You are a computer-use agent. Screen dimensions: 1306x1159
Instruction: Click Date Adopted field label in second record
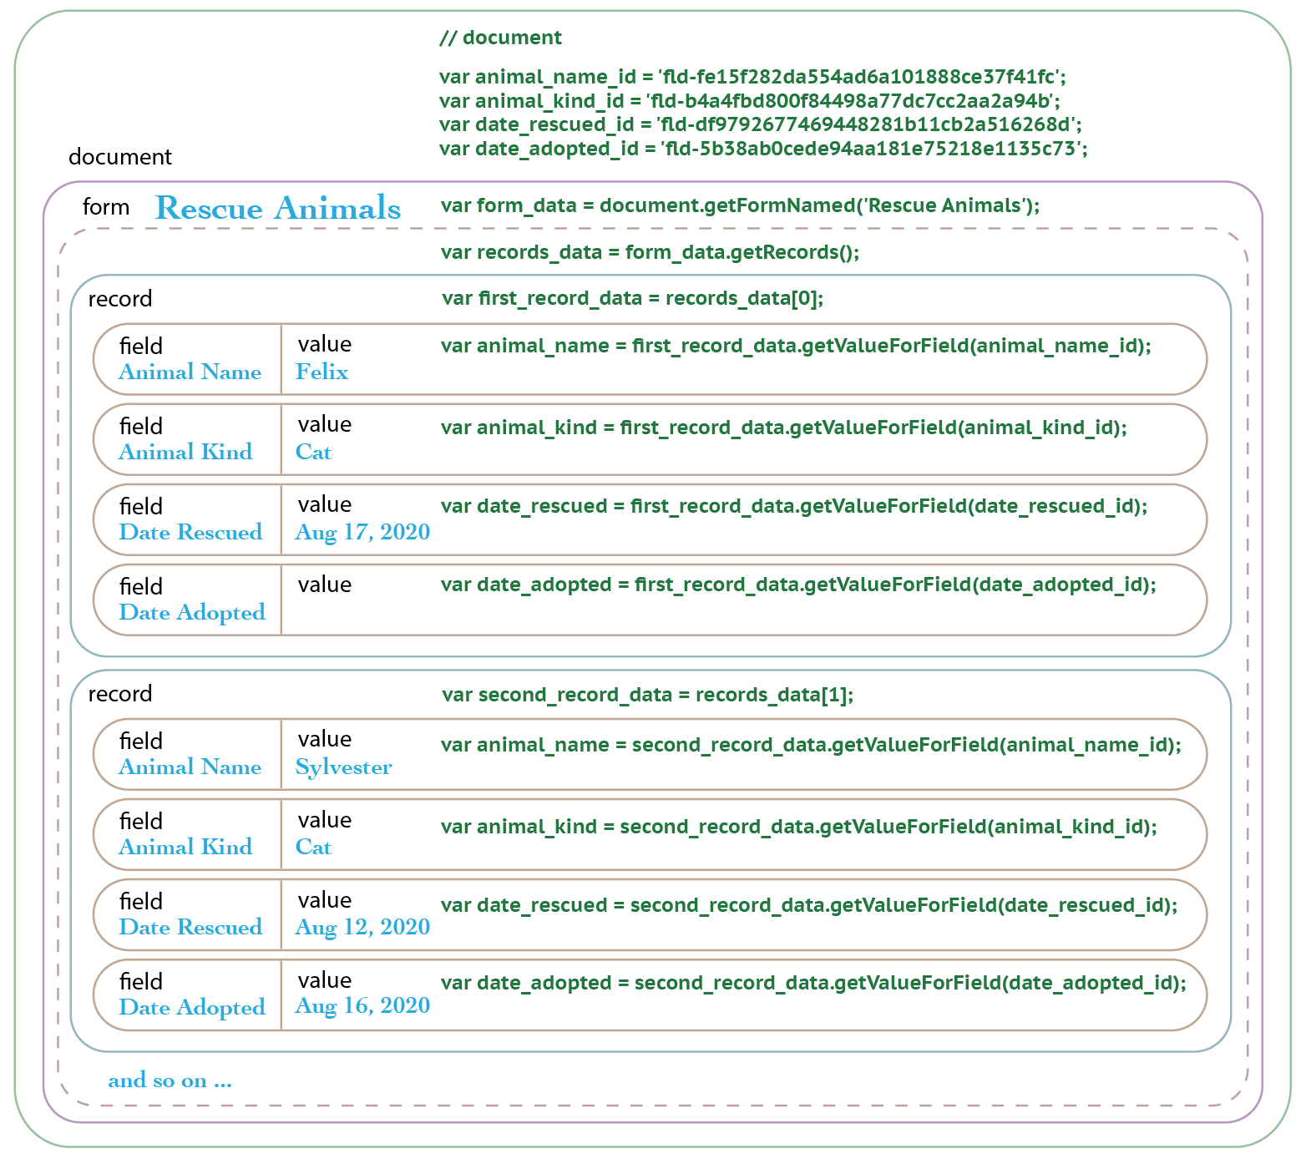pyautogui.click(x=192, y=1007)
